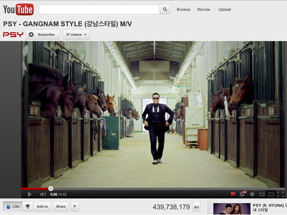
Task: Mute the video volume speaker
Action: point(43,194)
